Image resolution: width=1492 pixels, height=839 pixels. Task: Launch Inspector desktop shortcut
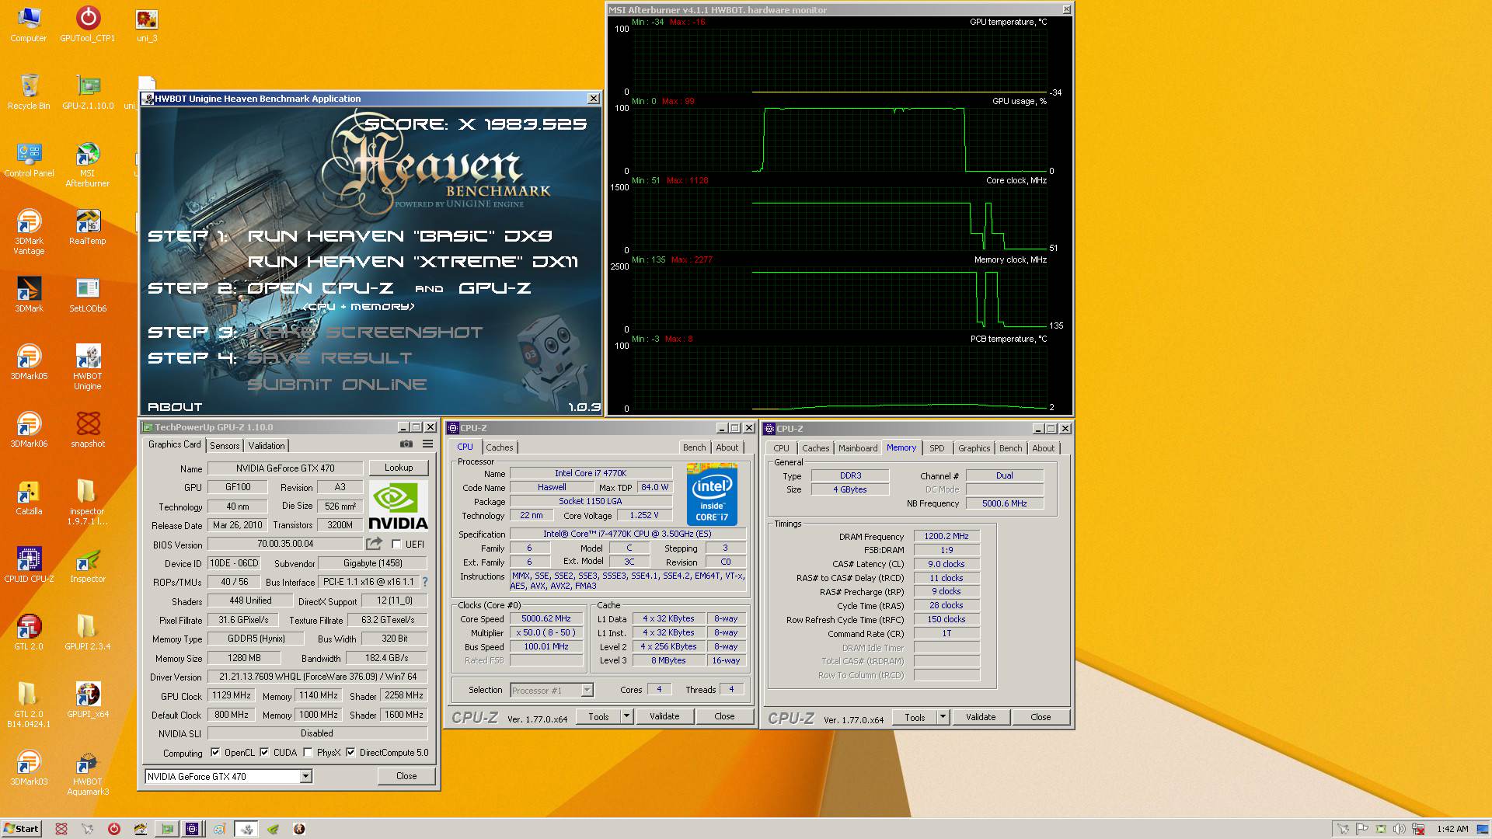88,566
